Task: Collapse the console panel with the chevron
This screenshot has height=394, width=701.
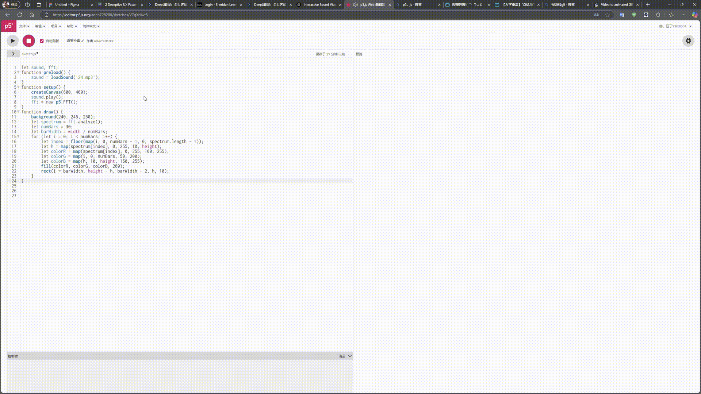Action: pyautogui.click(x=350, y=356)
